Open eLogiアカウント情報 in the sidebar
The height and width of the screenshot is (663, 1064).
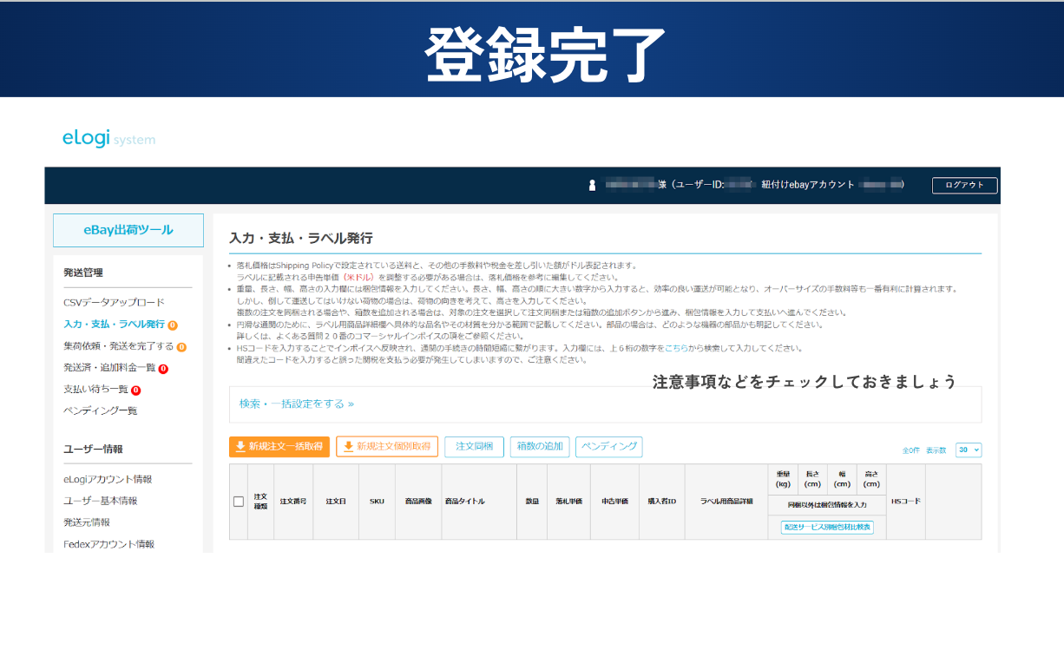tap(108, 479)
